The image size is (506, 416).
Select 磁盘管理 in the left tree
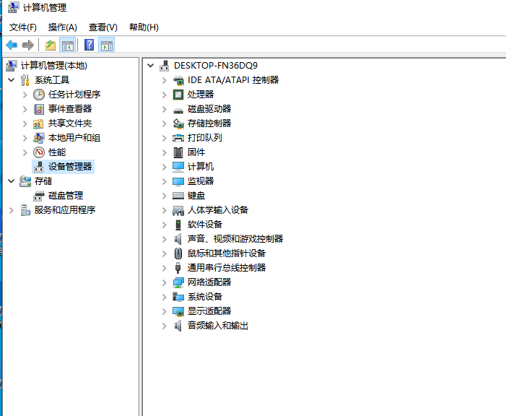tap(66, 196)
